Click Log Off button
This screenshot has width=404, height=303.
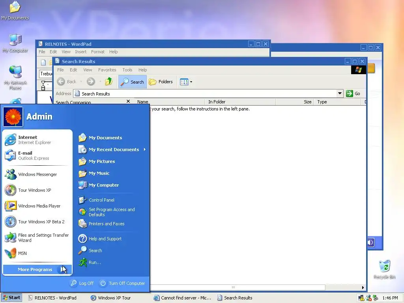tap(82, 283)
